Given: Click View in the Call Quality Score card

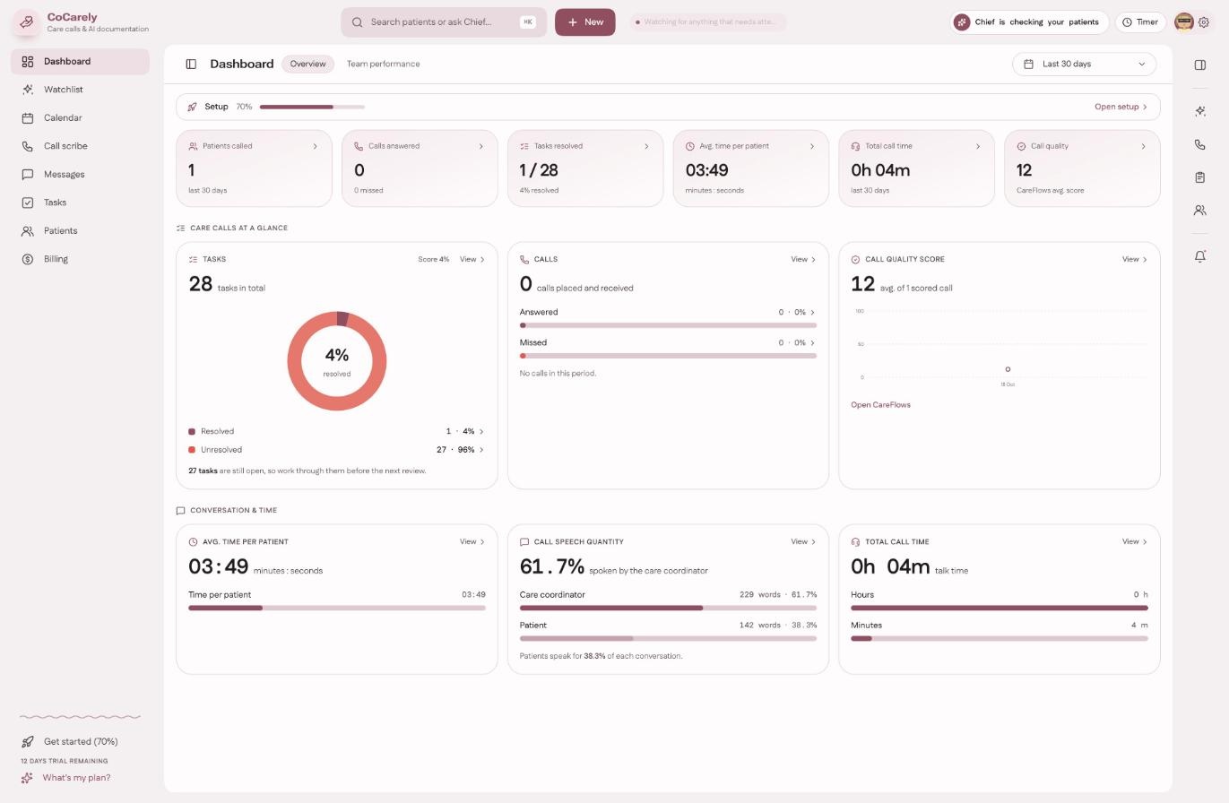Looking at the screenshot, I should (1134, 260).
